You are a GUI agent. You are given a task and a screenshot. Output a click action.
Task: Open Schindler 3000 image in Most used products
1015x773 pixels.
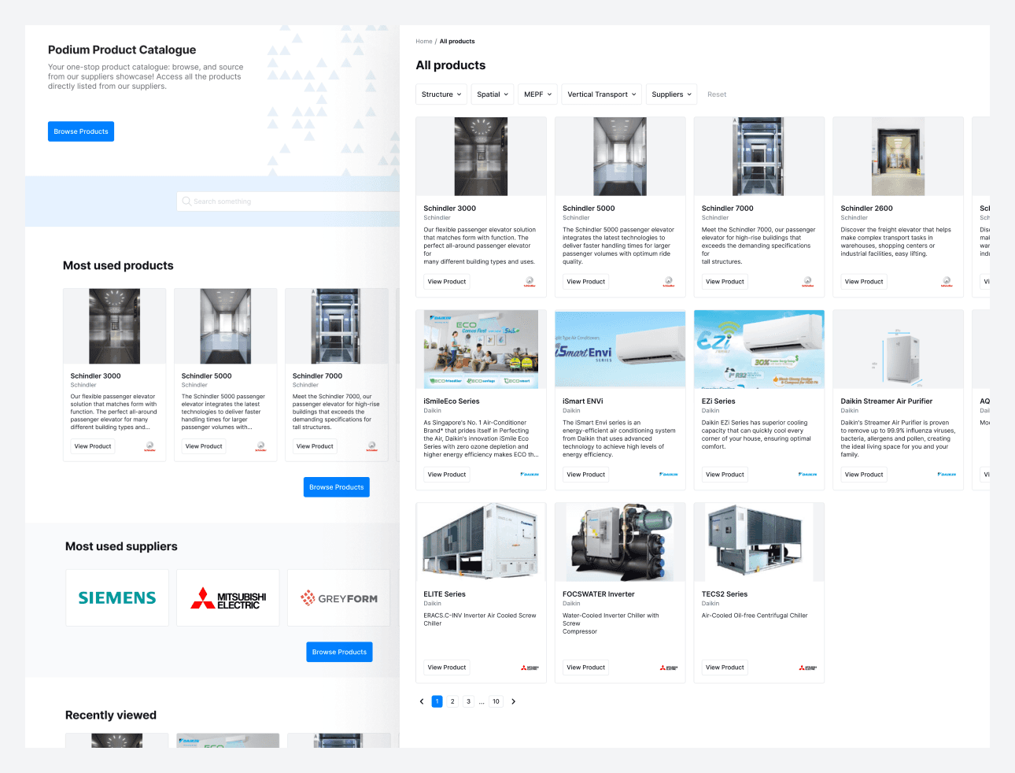[115, 326]
